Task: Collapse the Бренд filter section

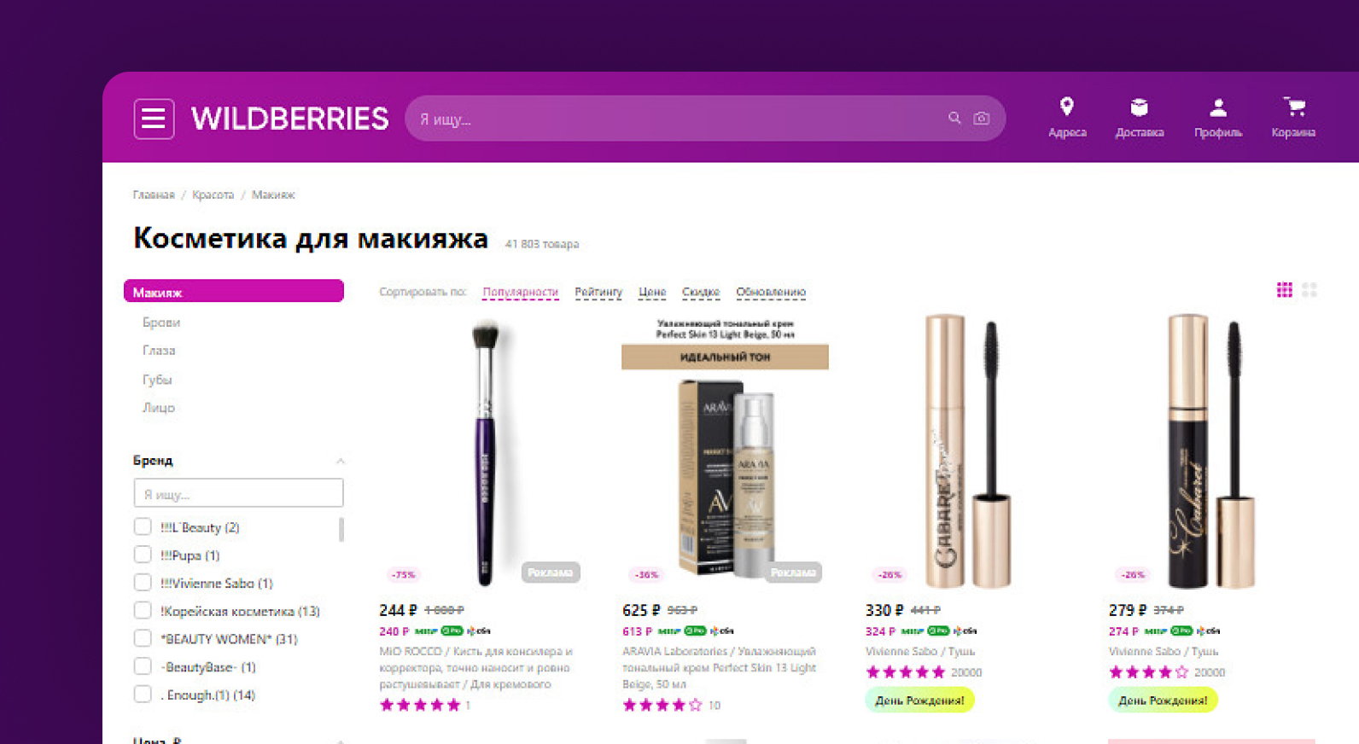Action: (340, 461)
